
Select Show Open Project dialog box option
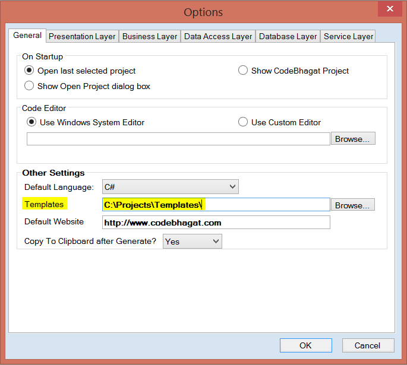click(30, 86)
